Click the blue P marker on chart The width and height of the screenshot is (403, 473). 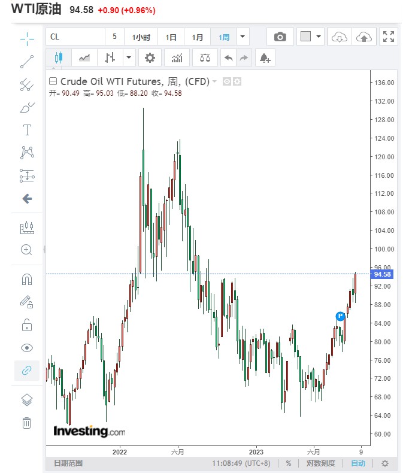point(340,316)
